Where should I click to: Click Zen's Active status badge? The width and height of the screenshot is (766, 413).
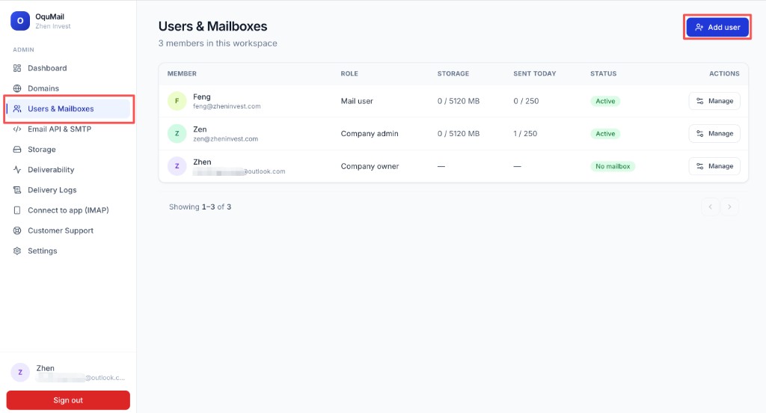pos(605,133)
